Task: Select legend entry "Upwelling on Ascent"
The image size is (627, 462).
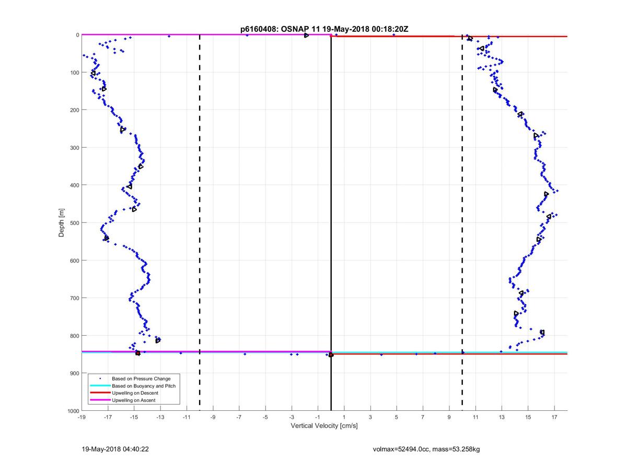Action: (134, 400)
